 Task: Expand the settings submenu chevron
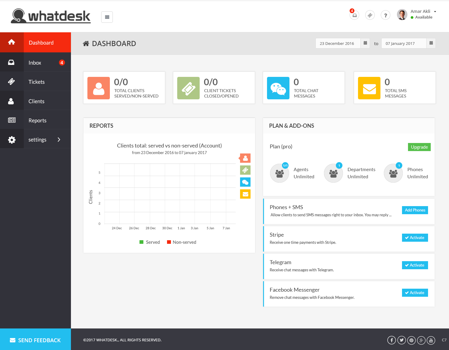[x=59, y=139]
